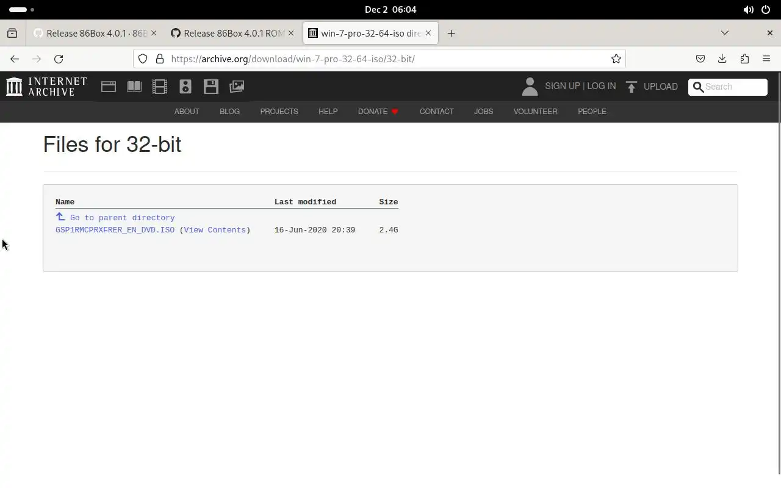Screen dimensions: 781x488
Task: Open the VOLUNTEER menu item
Action: (535, 112)
